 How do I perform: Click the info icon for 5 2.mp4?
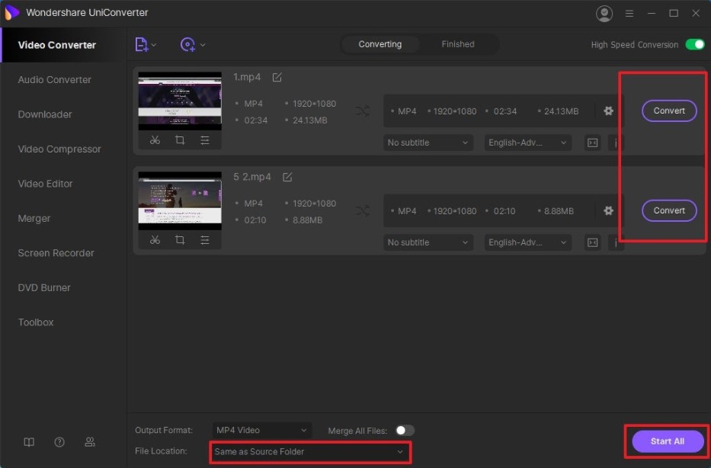pos(616,242)
